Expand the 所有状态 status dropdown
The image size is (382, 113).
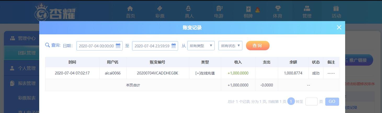[x=230, y=46]
